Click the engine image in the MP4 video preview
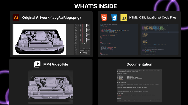This screenshot has width=188, height=105. click(x=51, y=87)
